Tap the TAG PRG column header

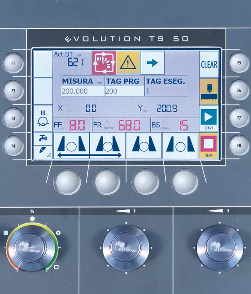[x=125, y=81]
